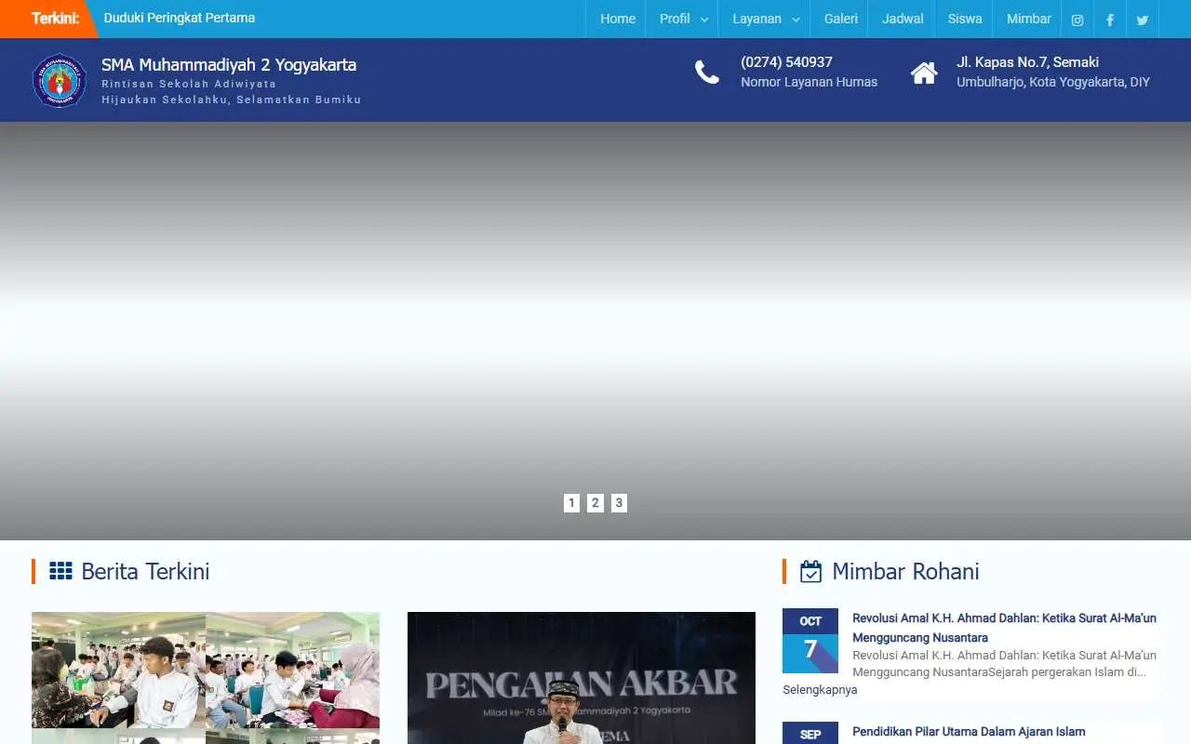
Task: Go to the Home menu item
Action: pyautogui.click(x=618, y=19)
